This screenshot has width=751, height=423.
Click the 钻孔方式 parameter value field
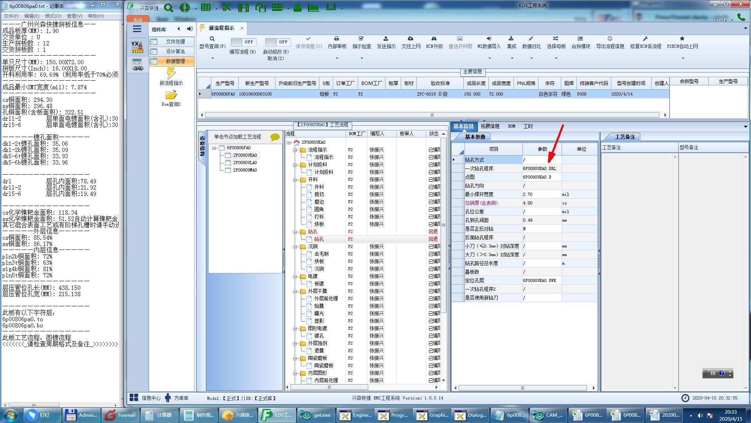[x=542, y=160]
